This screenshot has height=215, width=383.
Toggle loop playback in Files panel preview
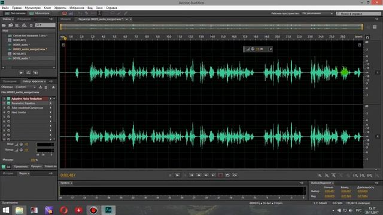pyautogui.click(x=28, y=73)
